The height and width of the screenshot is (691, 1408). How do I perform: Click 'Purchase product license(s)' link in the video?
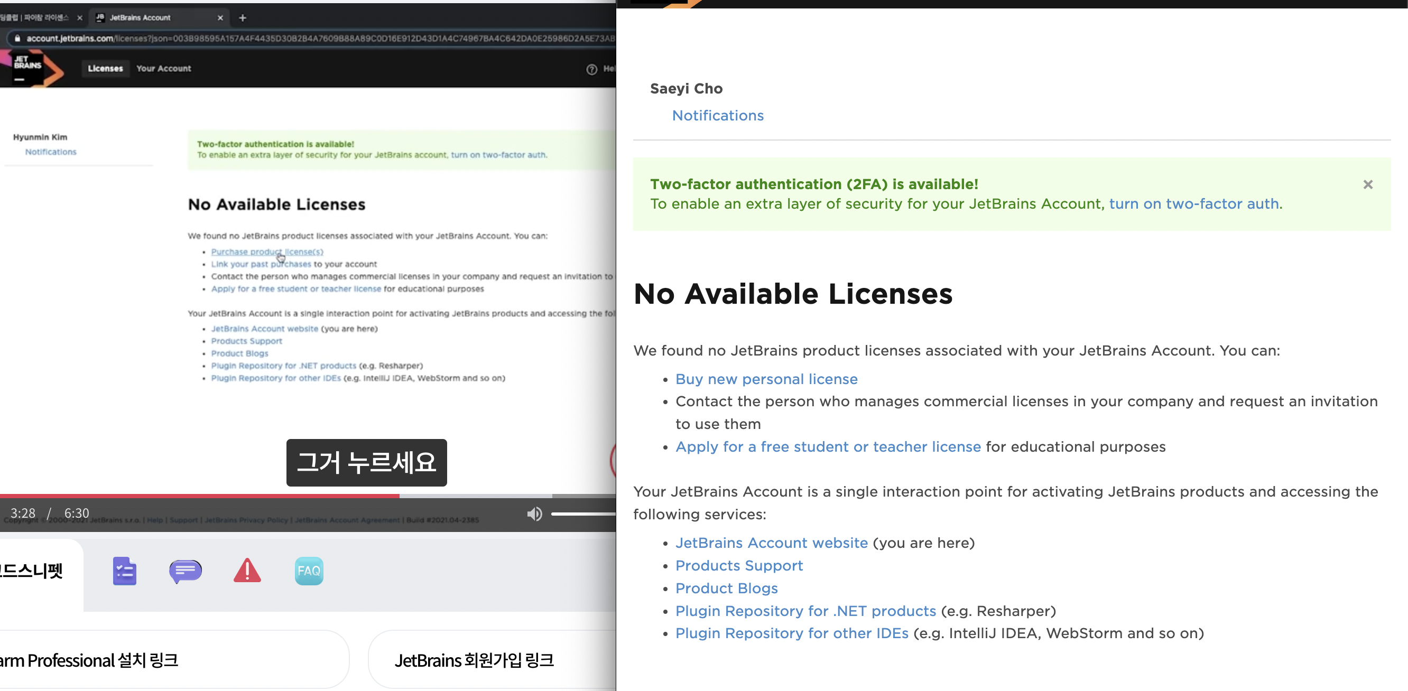(267, 252)
